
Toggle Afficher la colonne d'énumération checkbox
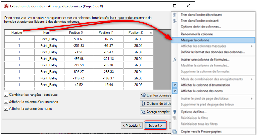6,102
